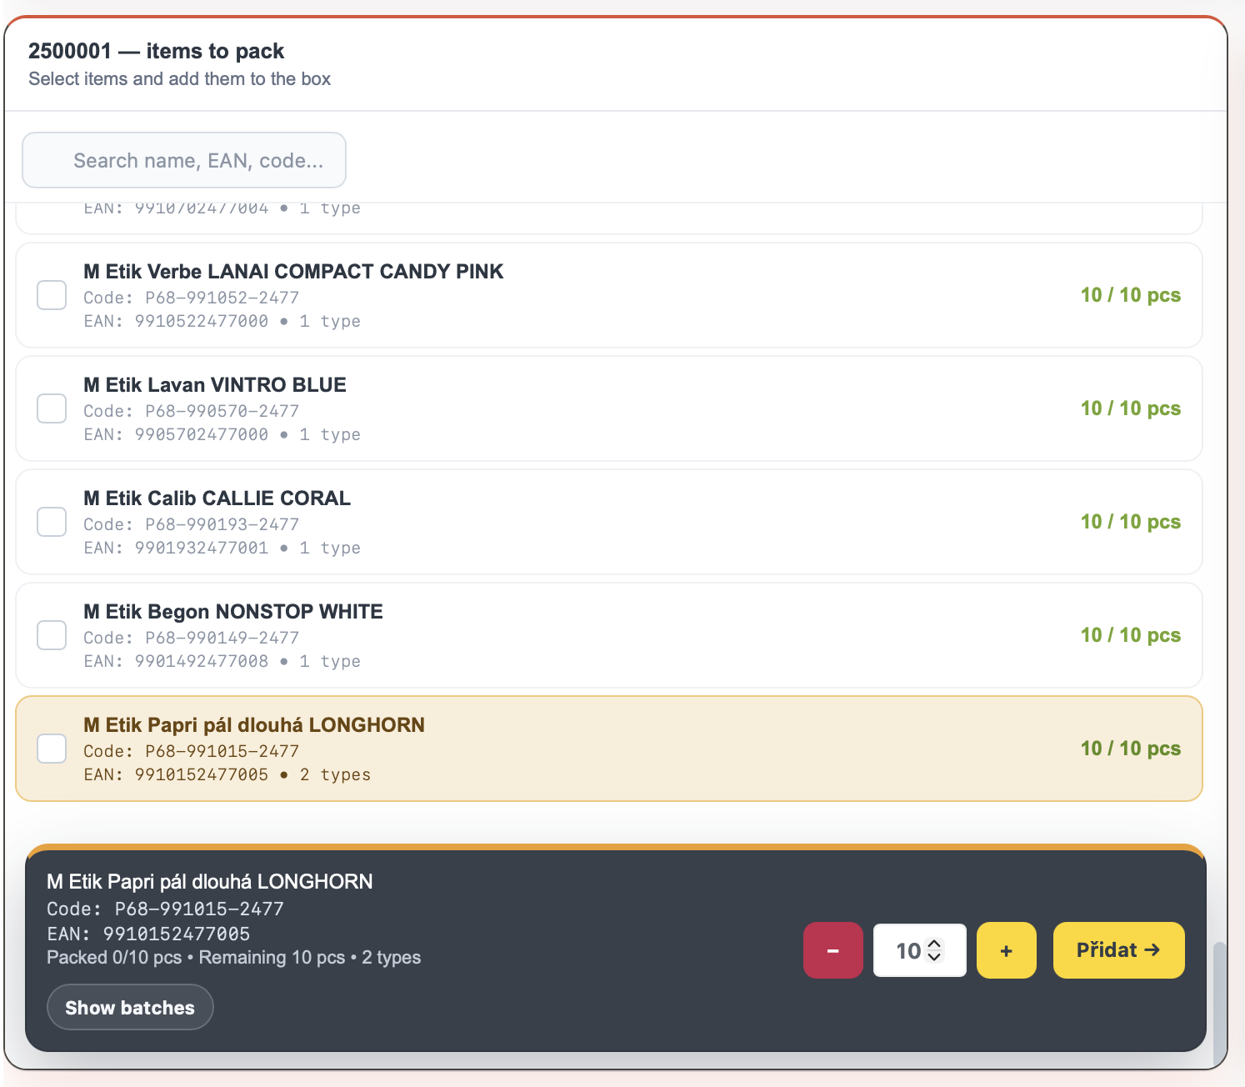Click the quantity spinner down arrow

pyautogui.click(x=934, y=956)
